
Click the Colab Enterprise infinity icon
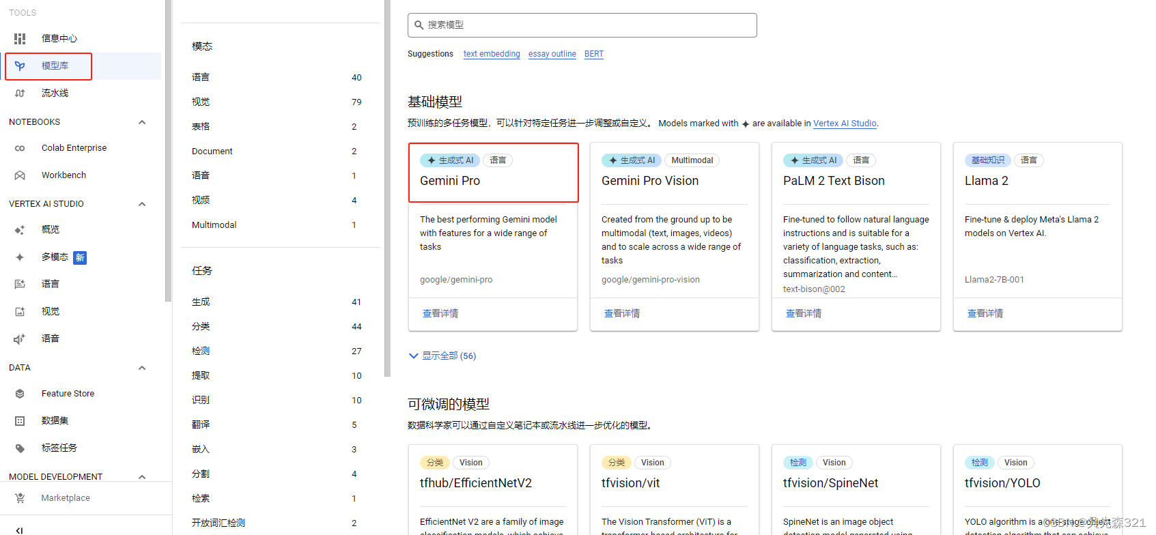click(x=20, y=148)
